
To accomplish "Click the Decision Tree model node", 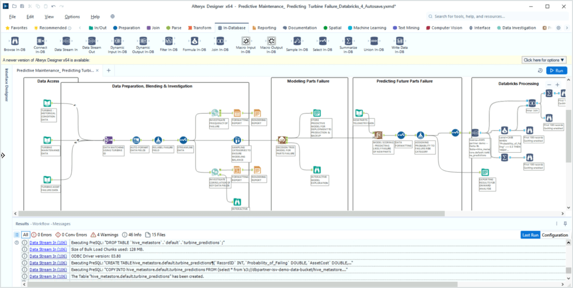I will [x=282, y=140].
